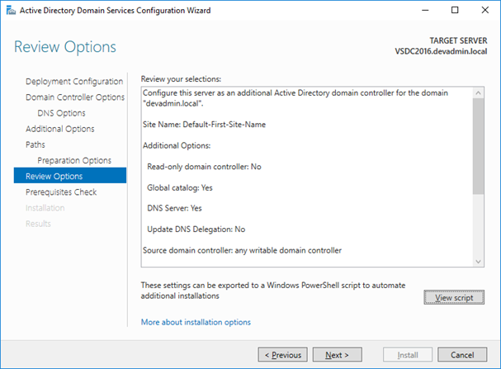Click the scrollbar thumb in review list

coord(479,146)
